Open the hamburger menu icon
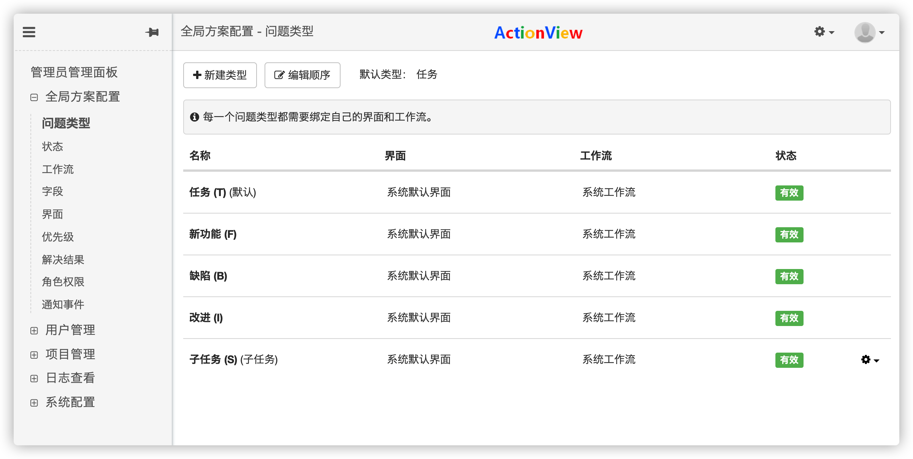The width and height of the screenshot is (913, 459). pyautogui.click(x=28, y=32)
